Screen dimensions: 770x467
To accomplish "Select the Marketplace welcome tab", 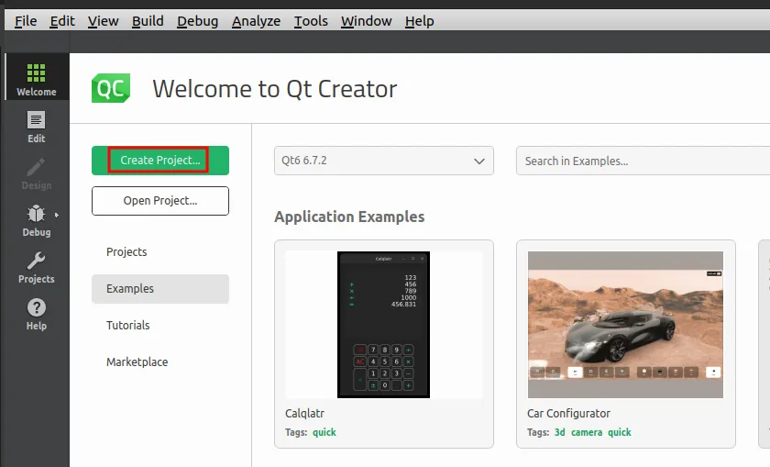I will tap(160, 361).
